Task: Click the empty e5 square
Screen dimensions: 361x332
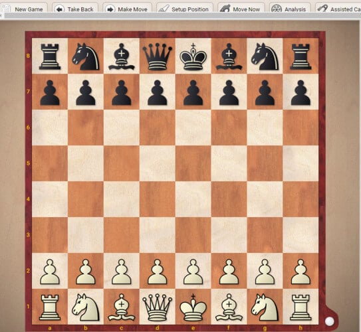Action: [193, 163]
